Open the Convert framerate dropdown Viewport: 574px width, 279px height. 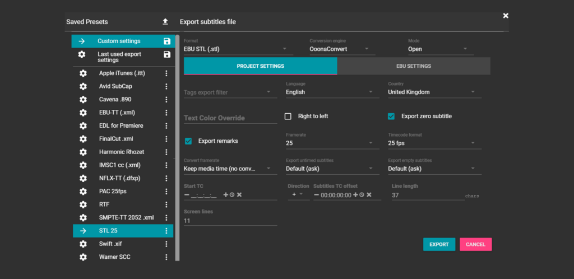230,169
